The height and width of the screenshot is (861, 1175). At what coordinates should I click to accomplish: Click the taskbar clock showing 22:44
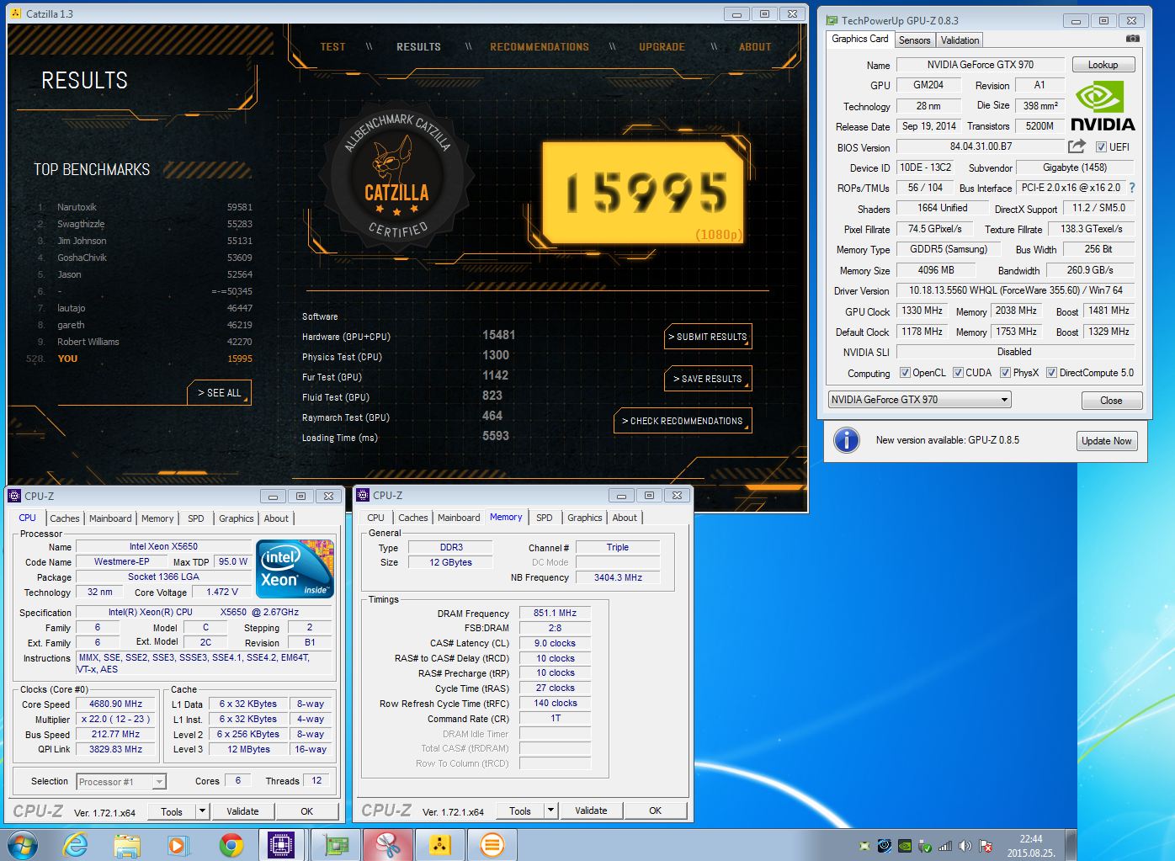point(1030,846)
